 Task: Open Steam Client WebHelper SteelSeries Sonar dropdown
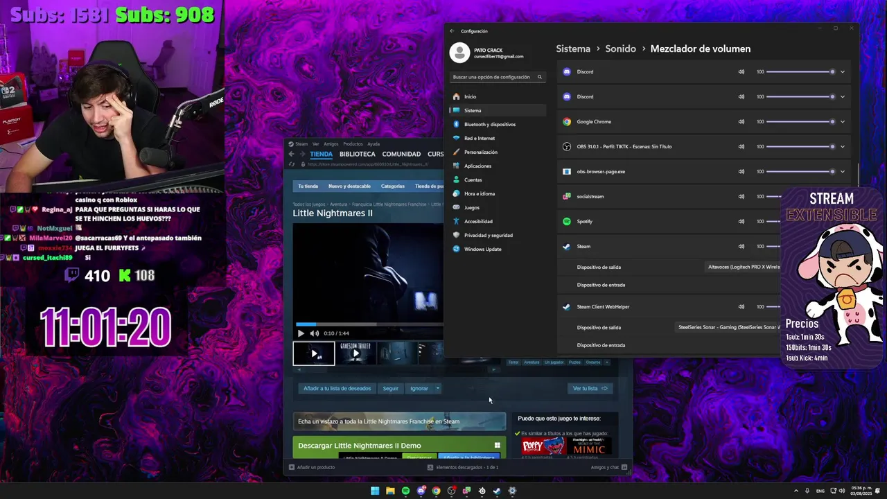(728, 327)
